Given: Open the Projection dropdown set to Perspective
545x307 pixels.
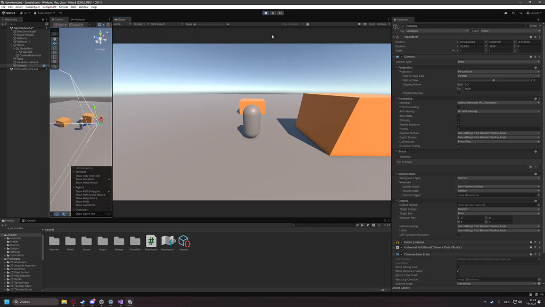Looking at the screenshot, I should pos(499,71).
